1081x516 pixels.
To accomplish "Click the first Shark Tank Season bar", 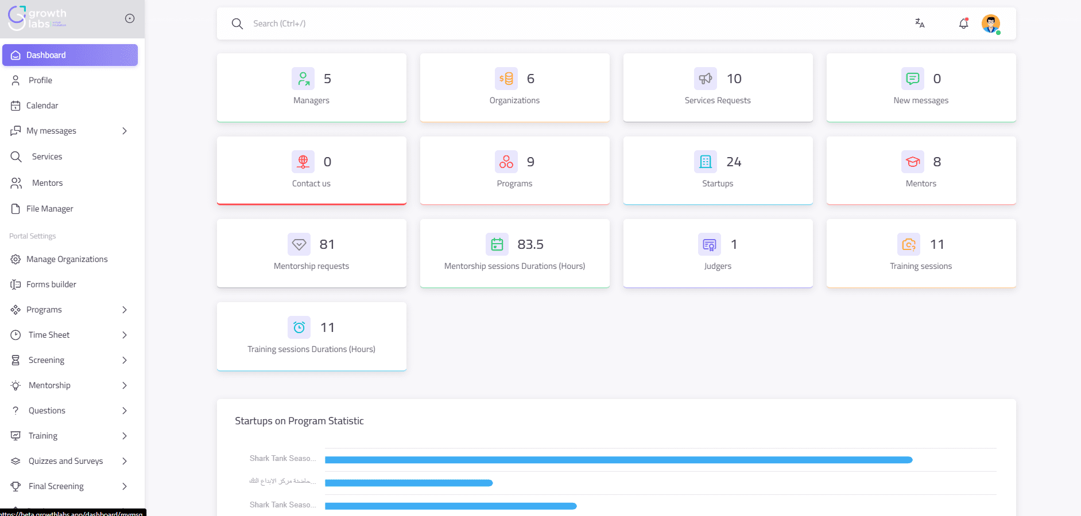I will pos(618,460).
